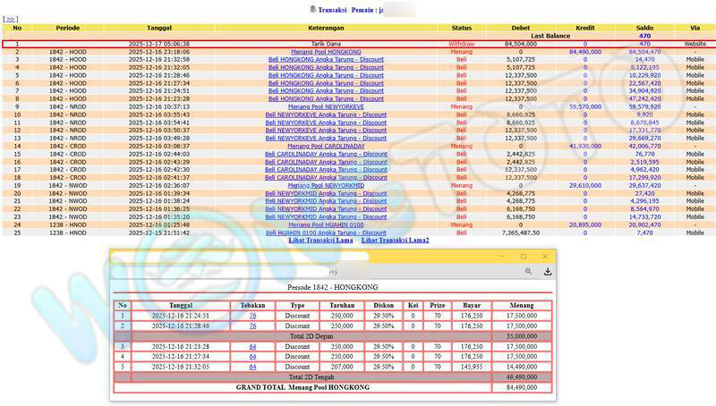The width and height of the screenshot is (716, 406).
Task: Click the [ >> ] next page link
Action: (11, 19)
